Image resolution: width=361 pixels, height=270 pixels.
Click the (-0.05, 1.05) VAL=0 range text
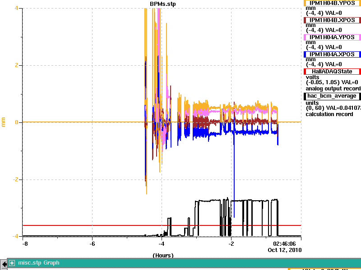[332, 82]
